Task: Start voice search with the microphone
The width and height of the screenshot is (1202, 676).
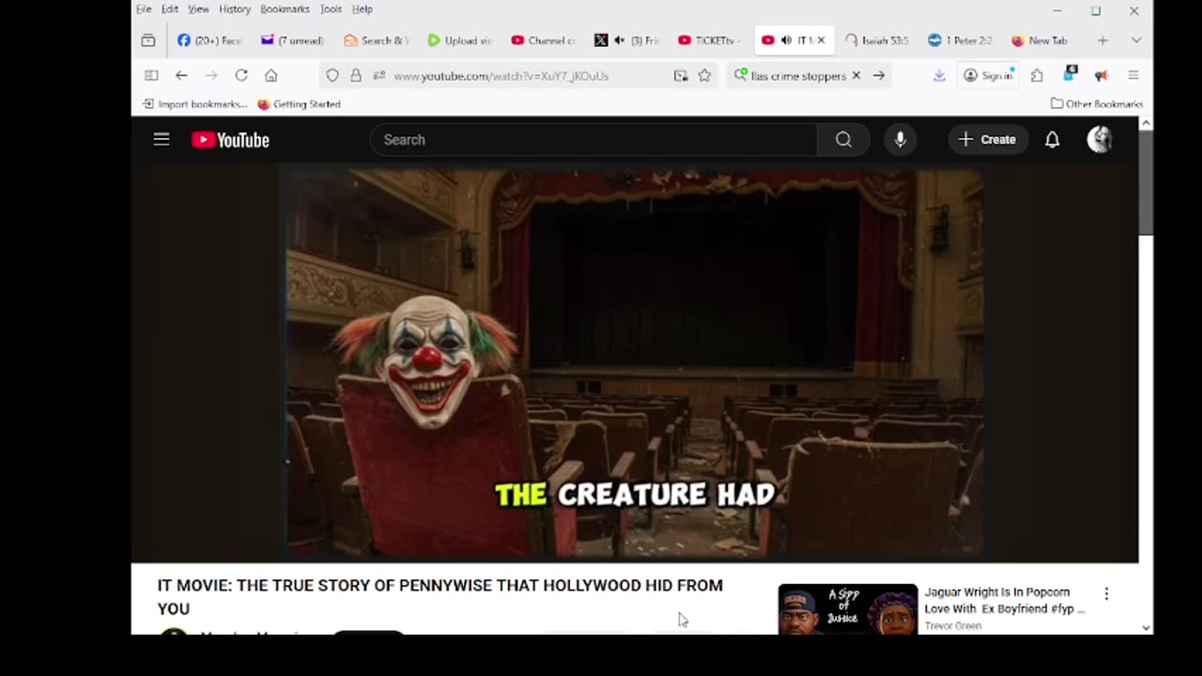Action: coord(900,140)
